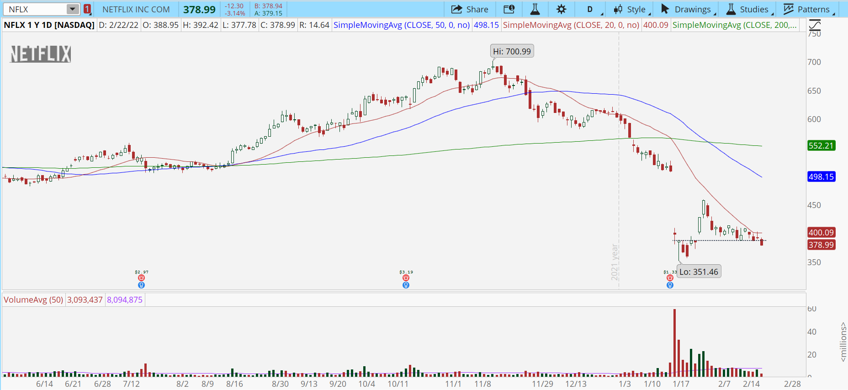
Task: Click the -12.30 net change value
Action: pos(234,6)
